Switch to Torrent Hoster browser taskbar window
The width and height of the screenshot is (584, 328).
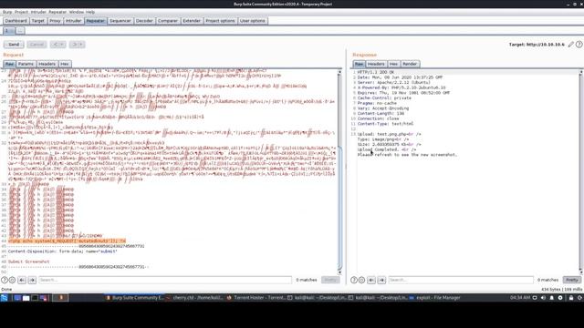point(256,298)
